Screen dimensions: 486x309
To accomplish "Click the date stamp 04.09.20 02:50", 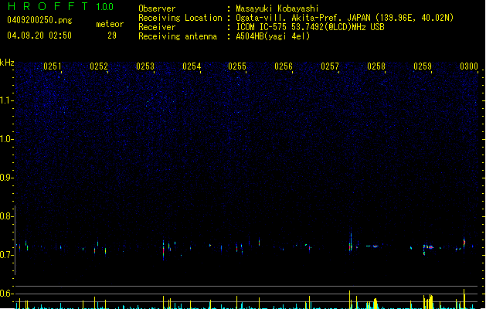I will click(x=39, y=36).
